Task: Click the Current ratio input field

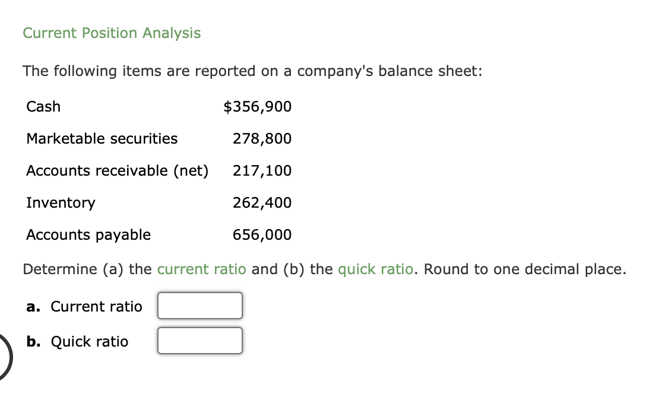Action: tap(199, 306)
